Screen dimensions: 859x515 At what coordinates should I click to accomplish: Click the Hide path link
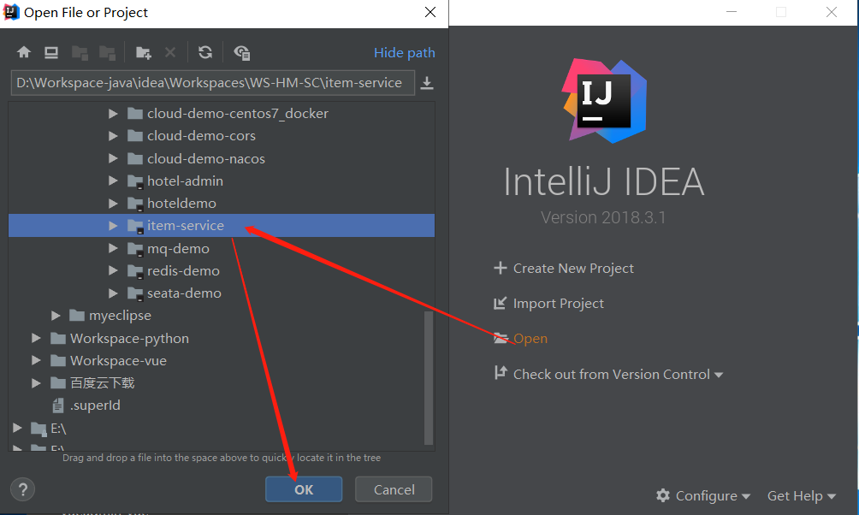[404, 52]
